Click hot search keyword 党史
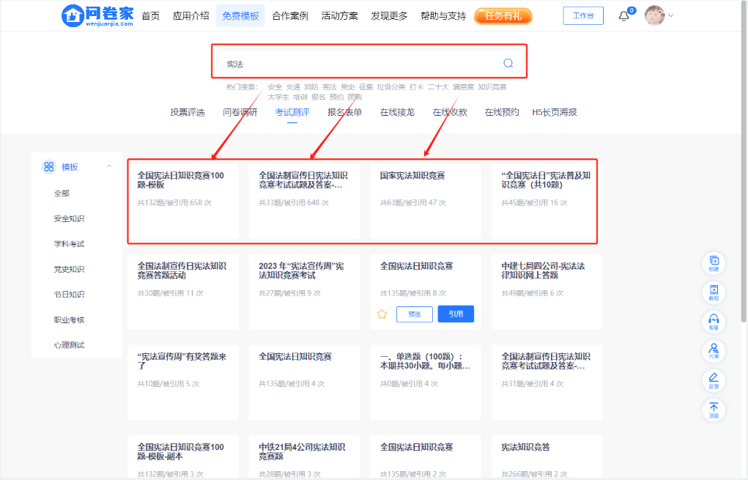The image size is (748, 480). (x=347, y=86)
